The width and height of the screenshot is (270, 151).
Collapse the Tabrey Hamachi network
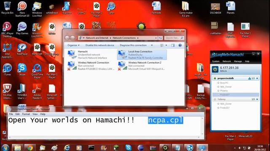pyautogui.click(x=257, y=99)
